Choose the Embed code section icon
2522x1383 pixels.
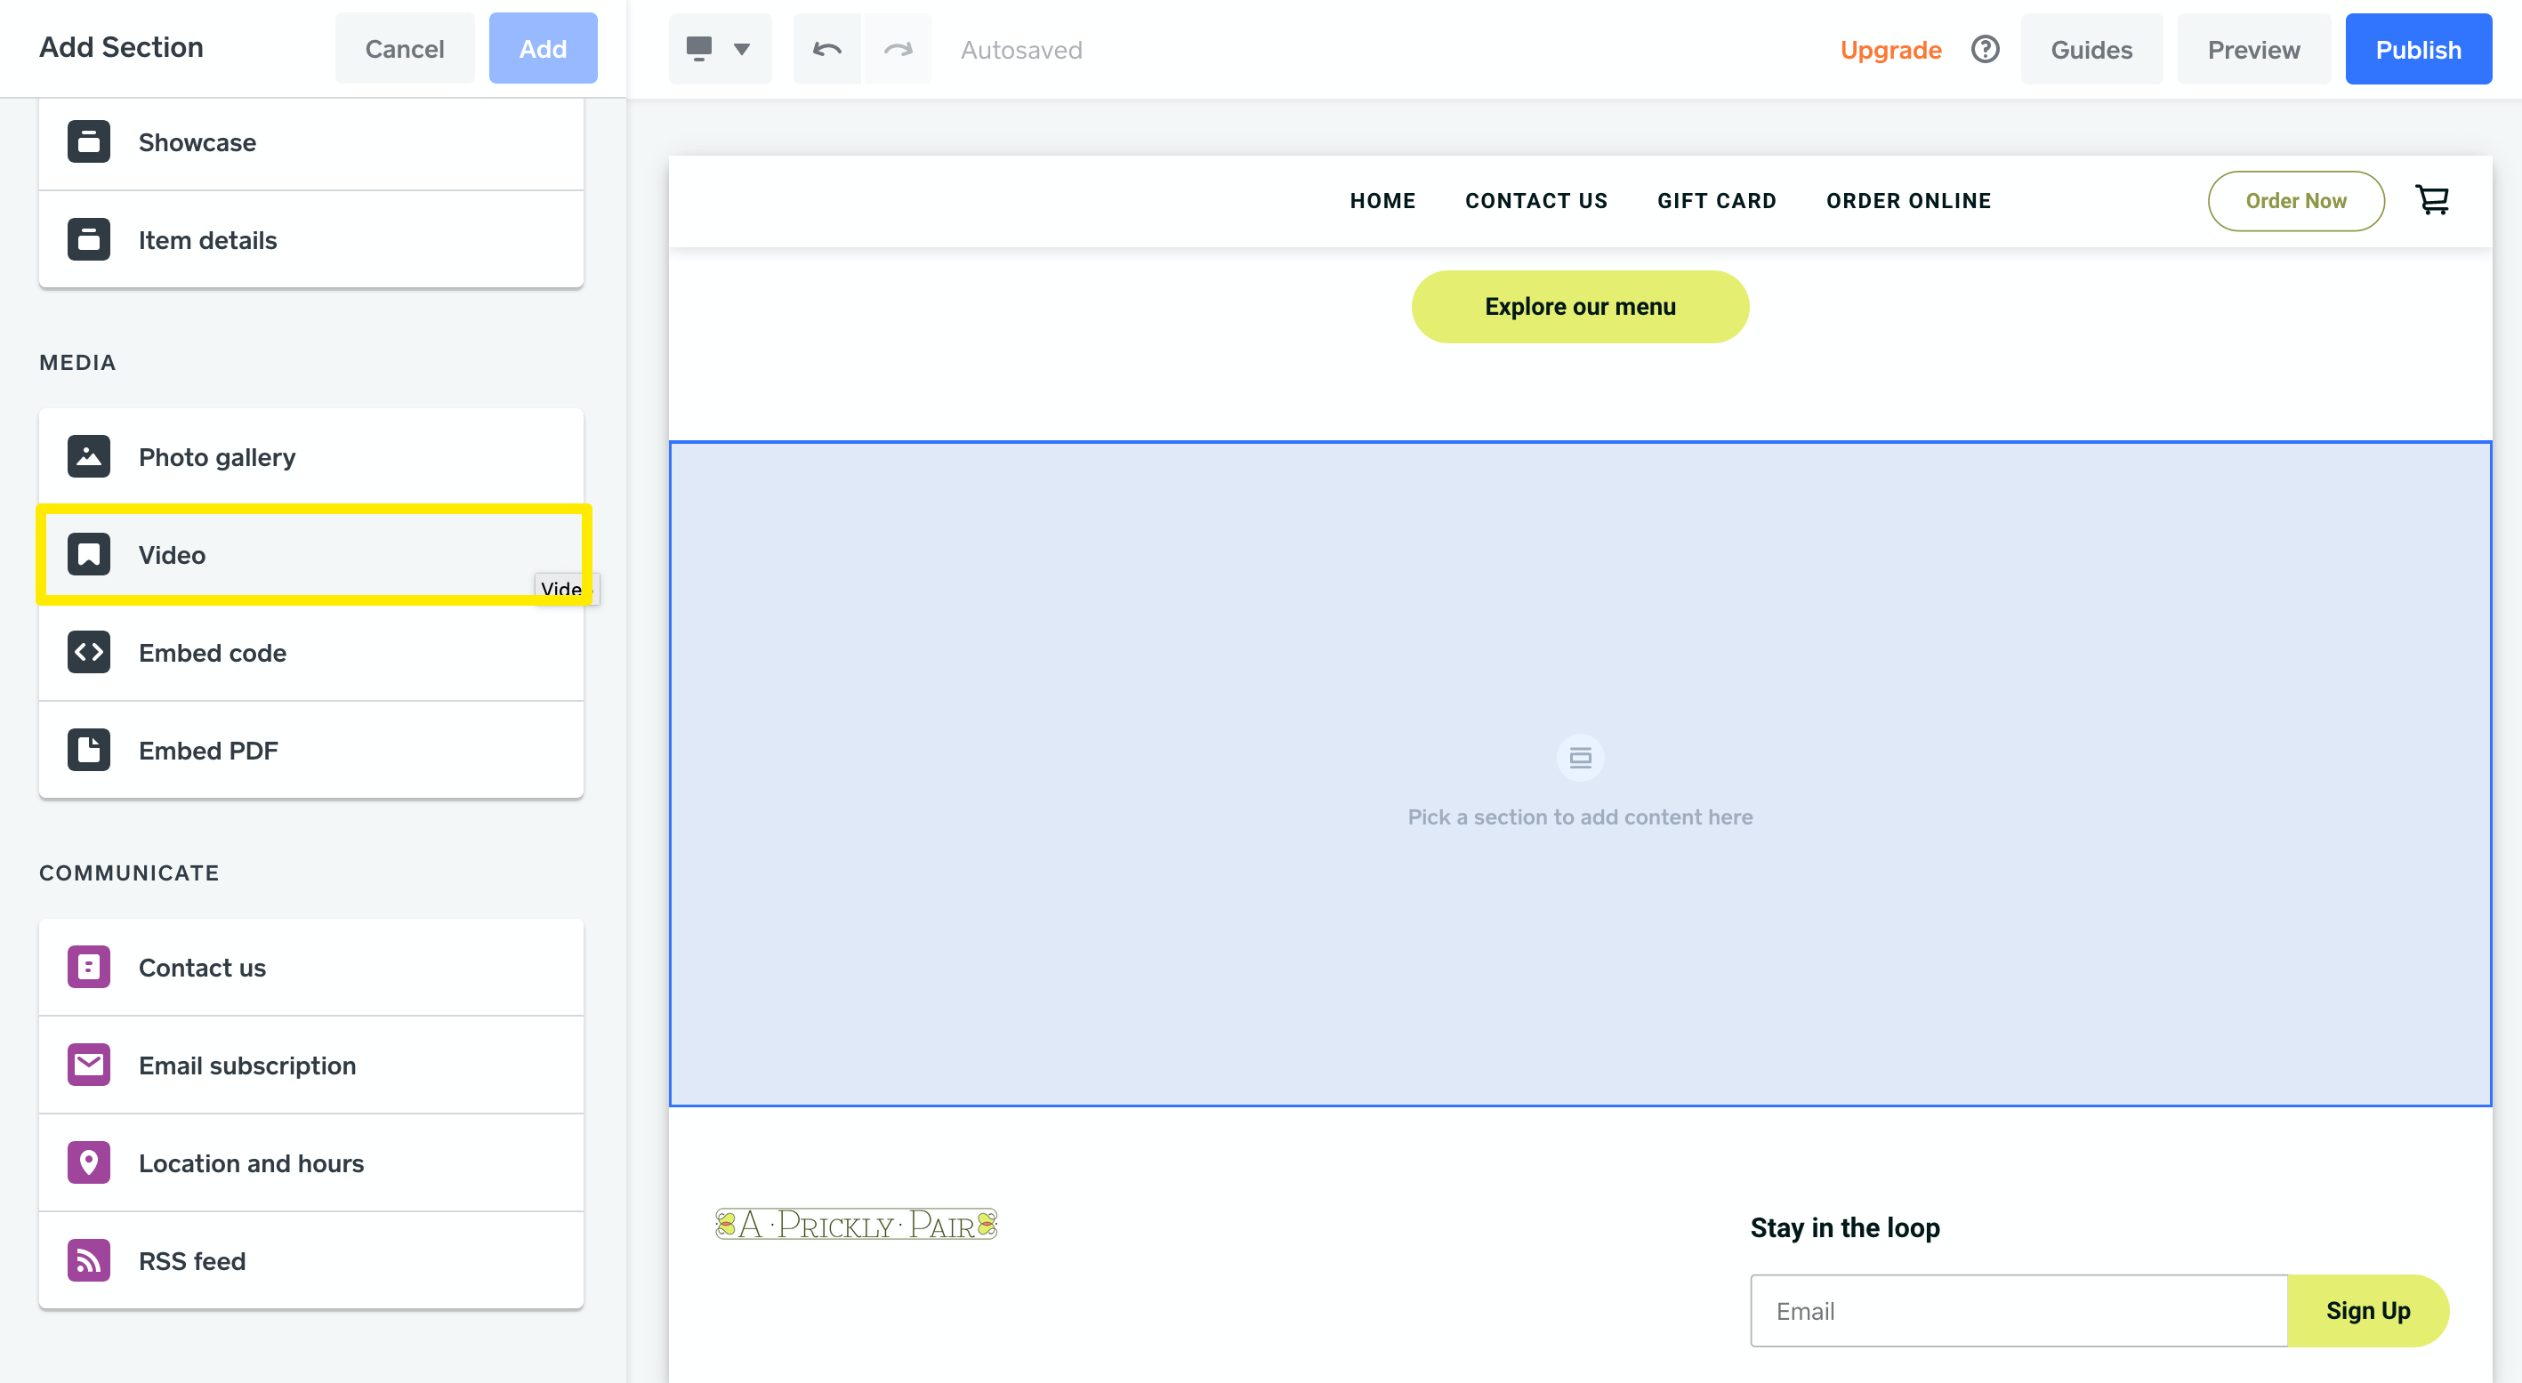coord(88,652)
